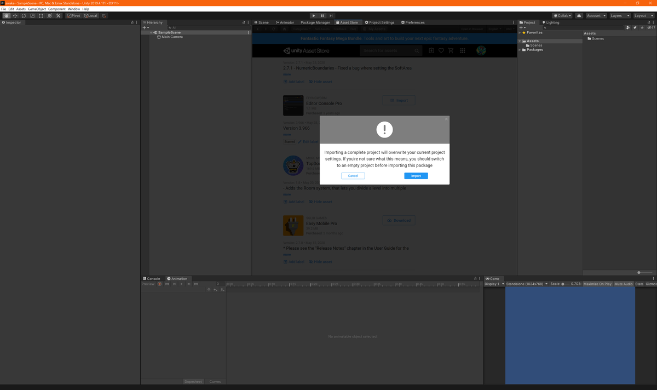Viewport: 657px width, 390px height.
Task: Switch to the Scene tab
Action: (x=261, y=22)
